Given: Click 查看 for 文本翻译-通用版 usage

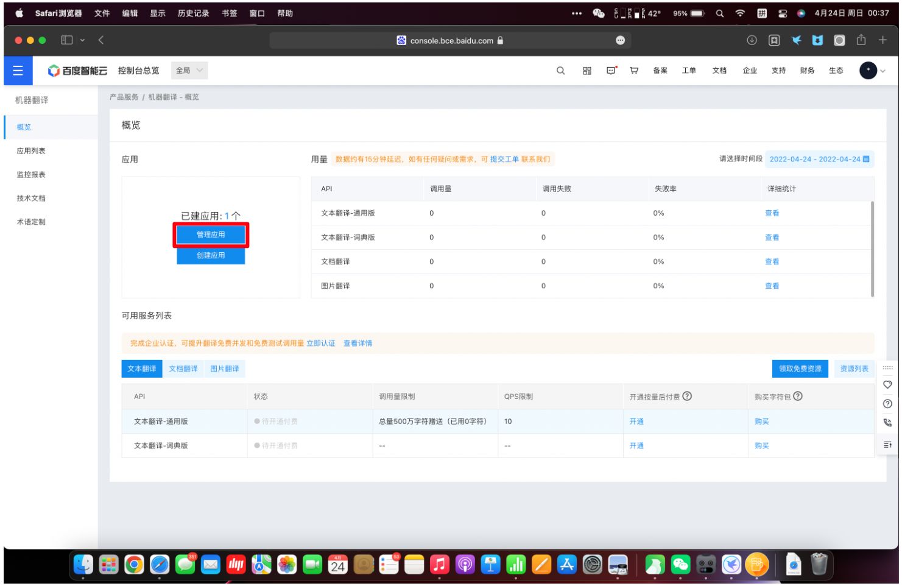Looking at the screenshot, I should [772, 213].
